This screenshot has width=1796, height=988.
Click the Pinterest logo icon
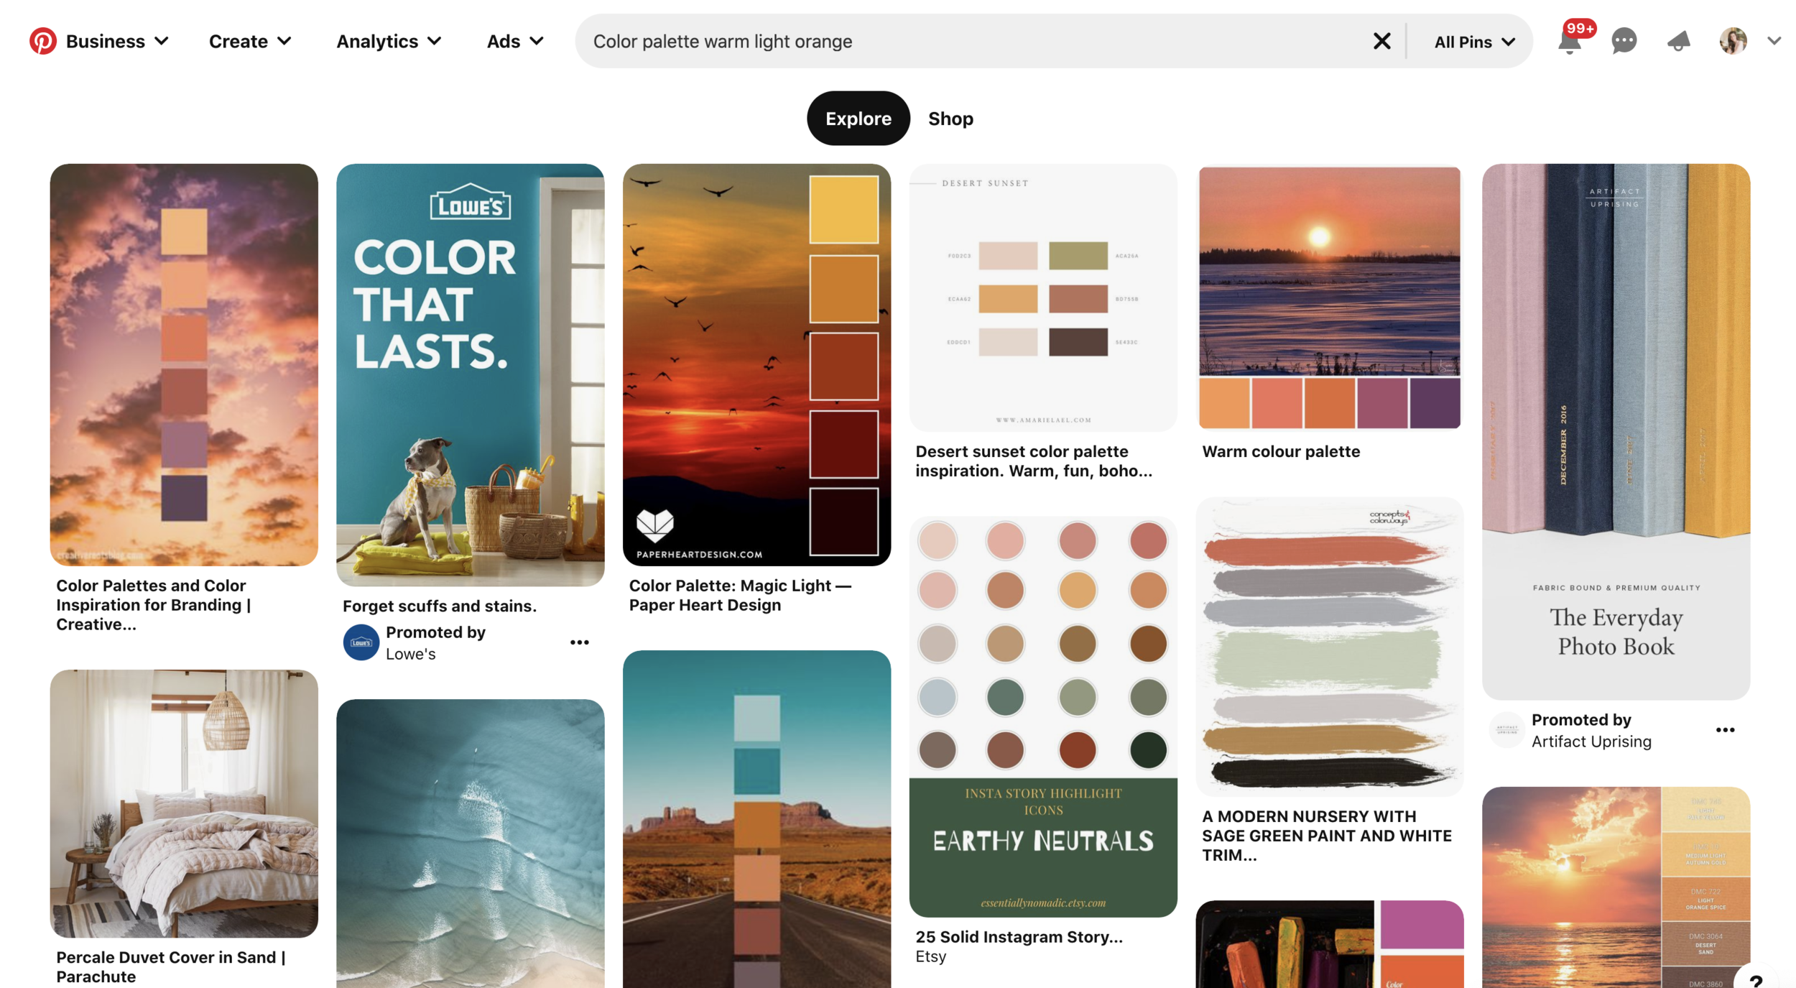42,41
